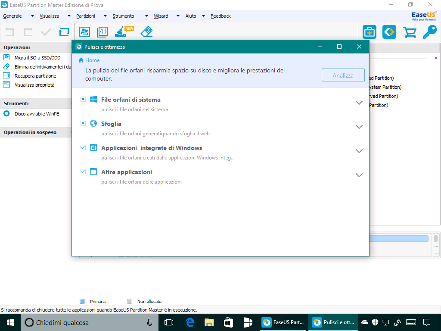441x331 pixels.
Task: Click the dropdown arrow next to Partizioni
Action: pyautogui.click(x=105, y=16)
